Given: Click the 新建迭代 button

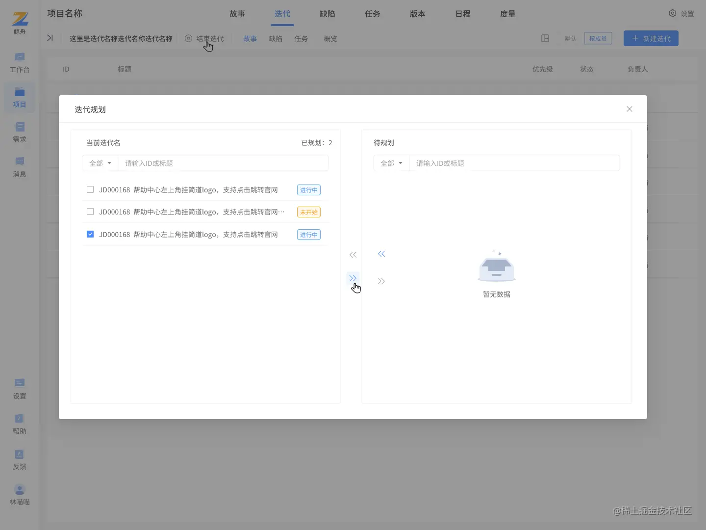Looking at the screenshot, I should pyautogui.click(x=651, y=38).
